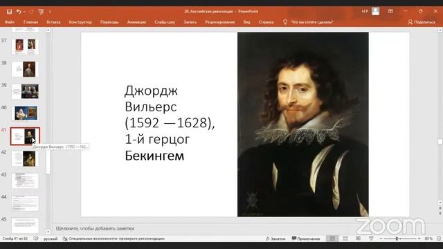
Task: Click the lightbulb Tell Me icon
Action: click(x=285, y=22)
